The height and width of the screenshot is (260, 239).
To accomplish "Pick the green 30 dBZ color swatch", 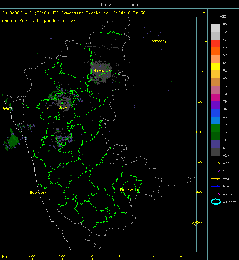I will pos(216,128).
